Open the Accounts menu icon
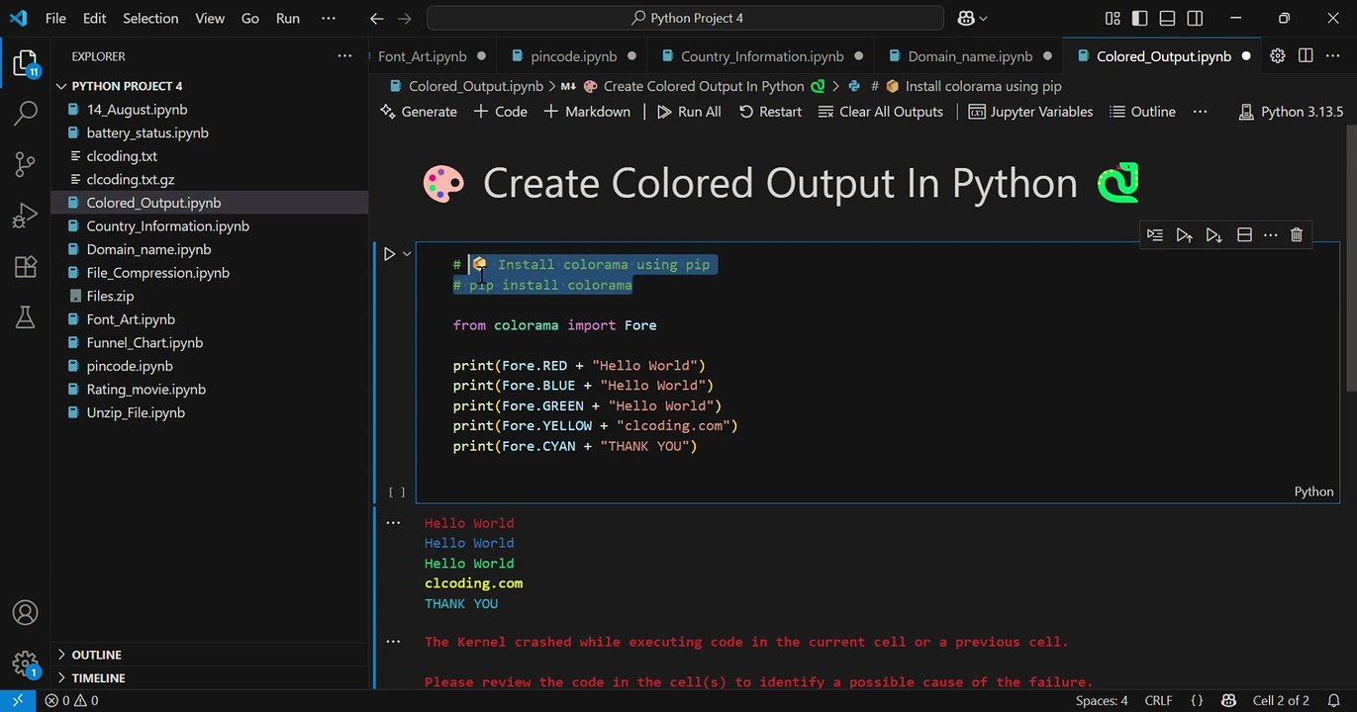Viewport: 1357px width, 712px height. [x=25, y=613]
